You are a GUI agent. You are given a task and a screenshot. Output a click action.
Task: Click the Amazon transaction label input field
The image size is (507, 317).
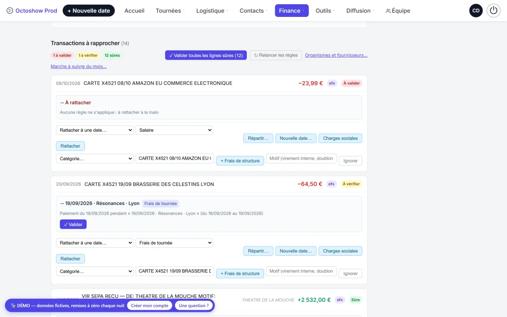[175, 158]
